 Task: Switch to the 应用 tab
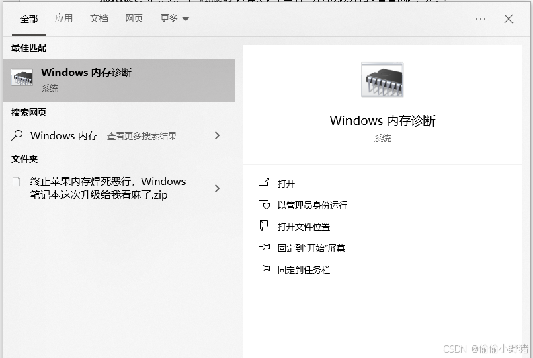click(x=64, y=18)
